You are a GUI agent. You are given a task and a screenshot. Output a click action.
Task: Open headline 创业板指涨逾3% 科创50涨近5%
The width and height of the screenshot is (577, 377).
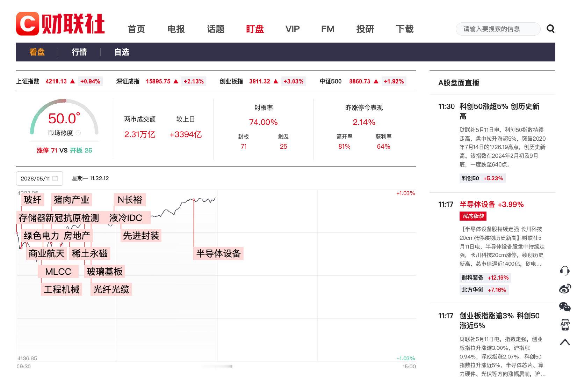click(x=499, y=321)
